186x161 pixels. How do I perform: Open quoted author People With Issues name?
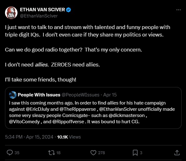tap(39, 95)
